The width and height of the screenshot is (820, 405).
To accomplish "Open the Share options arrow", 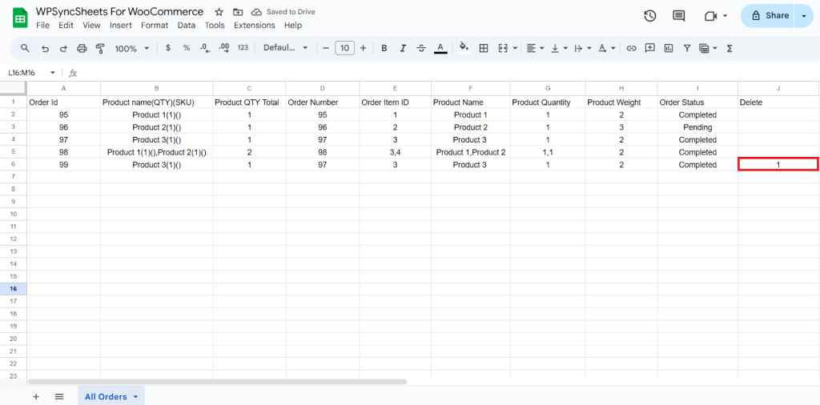I will (804, 16).
